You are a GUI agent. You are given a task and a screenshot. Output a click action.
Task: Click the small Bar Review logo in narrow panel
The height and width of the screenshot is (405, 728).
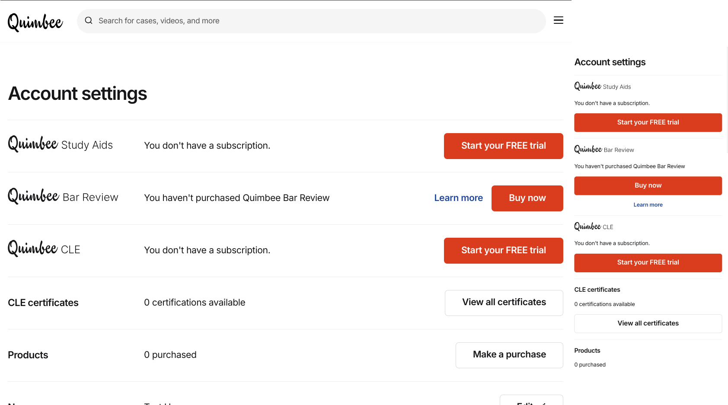point(604,150)
